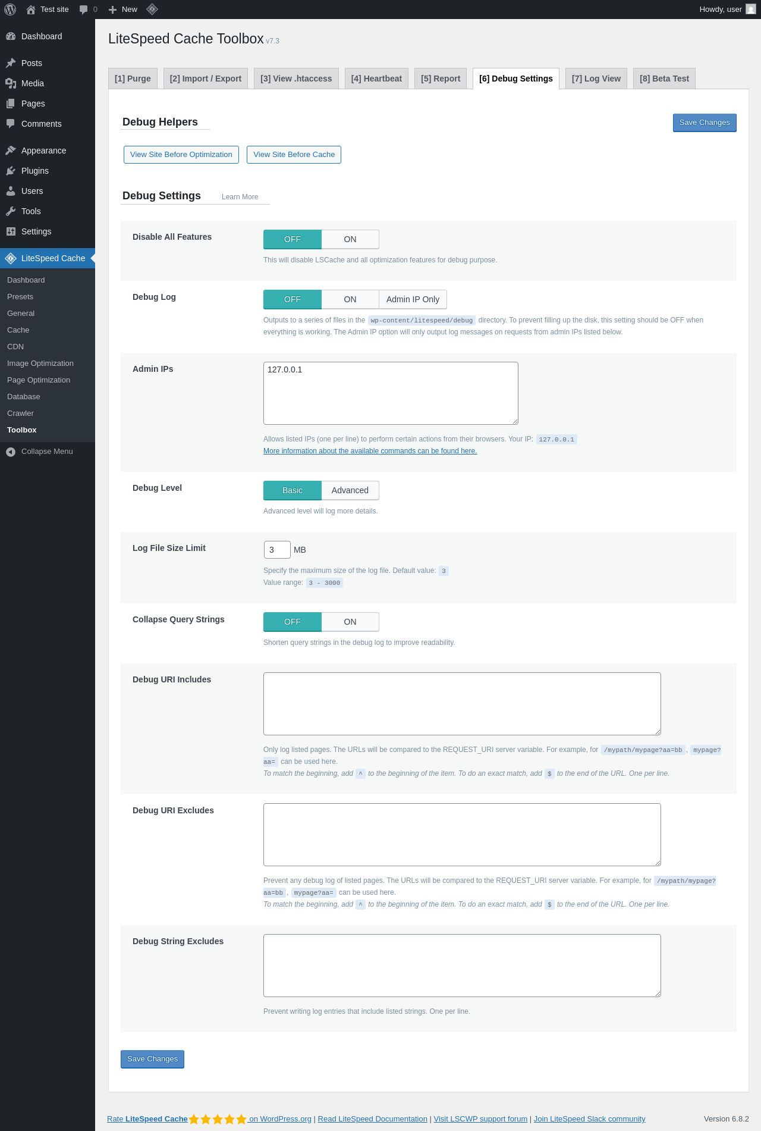Click the New plus icon
The image size is (761, 1131).
click(112, 10)
